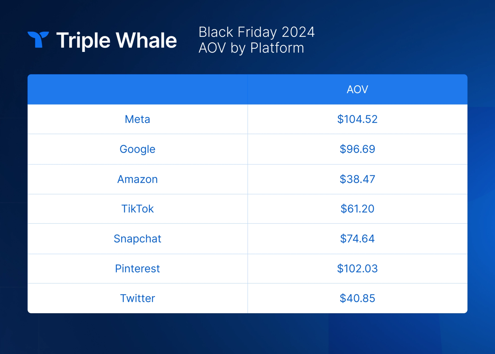Click the $104.52 Meta AOV value
Viewport: 495px width, 354px height.
pyautogui.click(x=357, y=119)
